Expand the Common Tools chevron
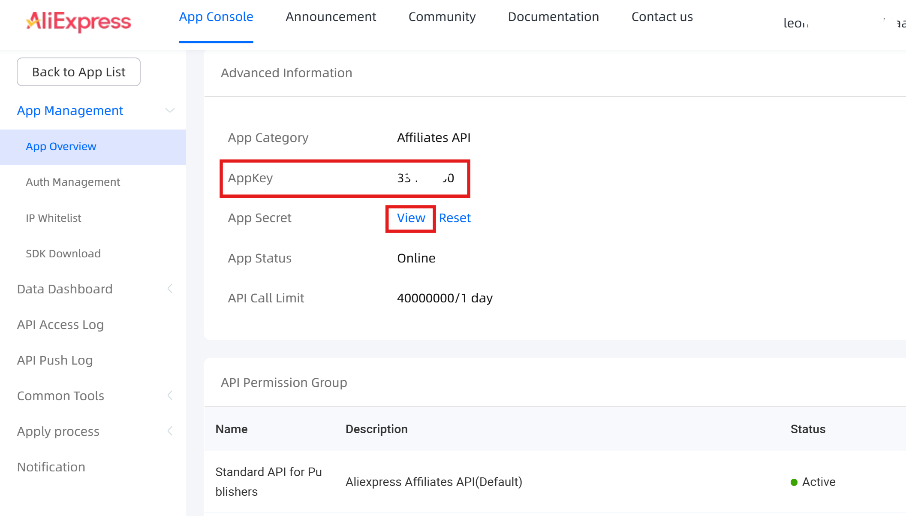Image resolution: width=906 pixels, height=516 pixels. click(170, 395)
